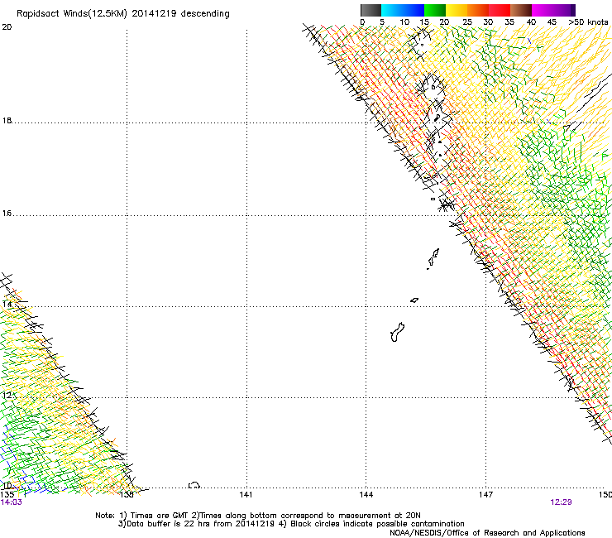Image resolution: width=612 pixels, height=538 pixels.
Task: Click the small island outline near 10N 139.7E
Action: tap(194, 485)
